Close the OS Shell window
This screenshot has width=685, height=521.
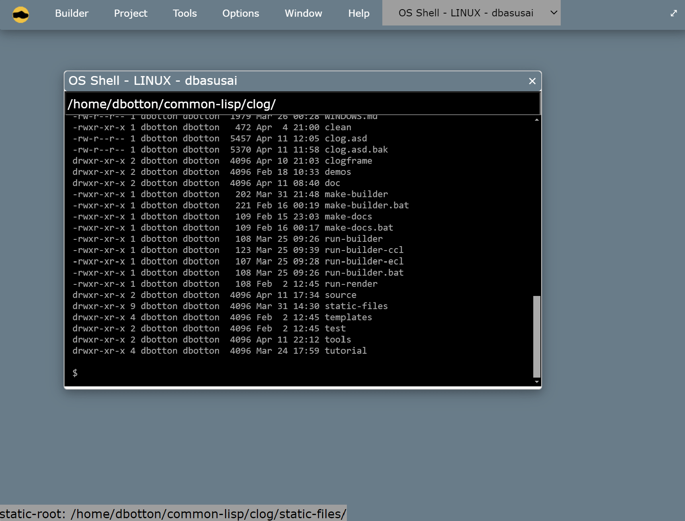point(532,81)
